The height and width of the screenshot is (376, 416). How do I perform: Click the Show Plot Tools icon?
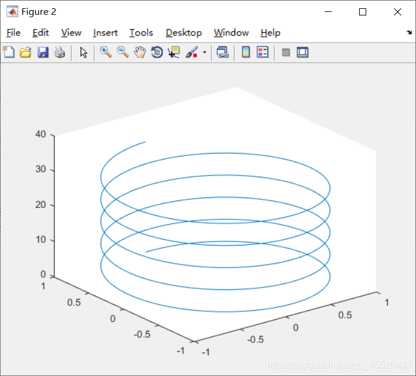303,52
